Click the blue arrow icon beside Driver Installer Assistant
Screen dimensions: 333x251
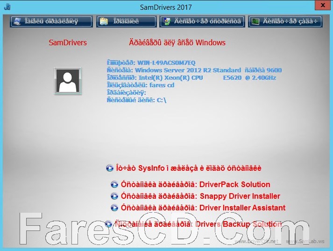pyautogui.click(x=114, y=208)
